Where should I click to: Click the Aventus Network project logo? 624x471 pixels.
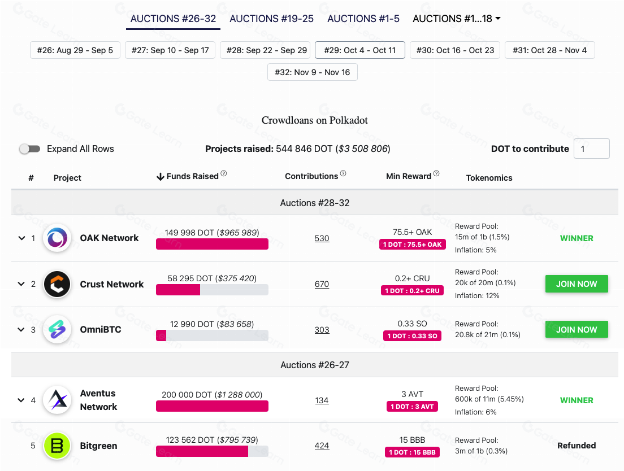(57, 400)
